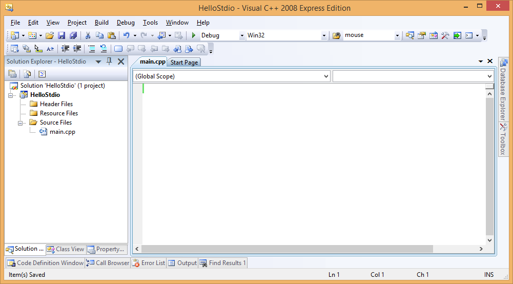Toggle Auto Hide pin on Solution Explorer

(x=110, y=61)
